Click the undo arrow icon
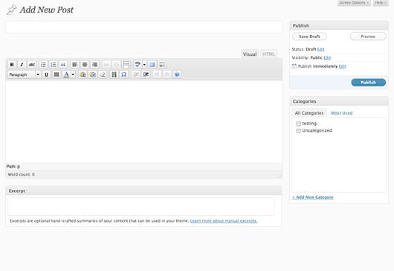This screenshot has width=394, height=271. pyautogui.click(x=157, y=74)
